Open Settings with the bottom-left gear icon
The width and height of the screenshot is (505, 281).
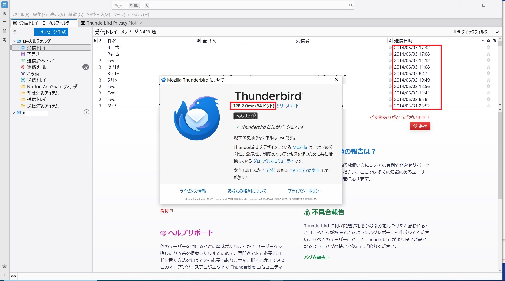coord(5,266)
